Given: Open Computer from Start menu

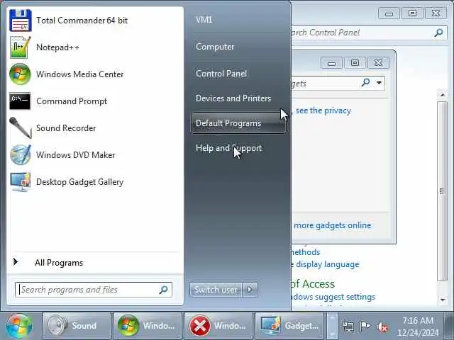Looking at the screenshot, I should pos(215,47).
